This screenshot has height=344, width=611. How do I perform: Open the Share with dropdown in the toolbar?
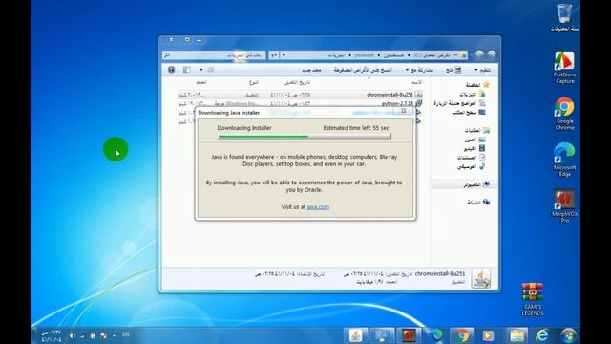click(419, 70)
